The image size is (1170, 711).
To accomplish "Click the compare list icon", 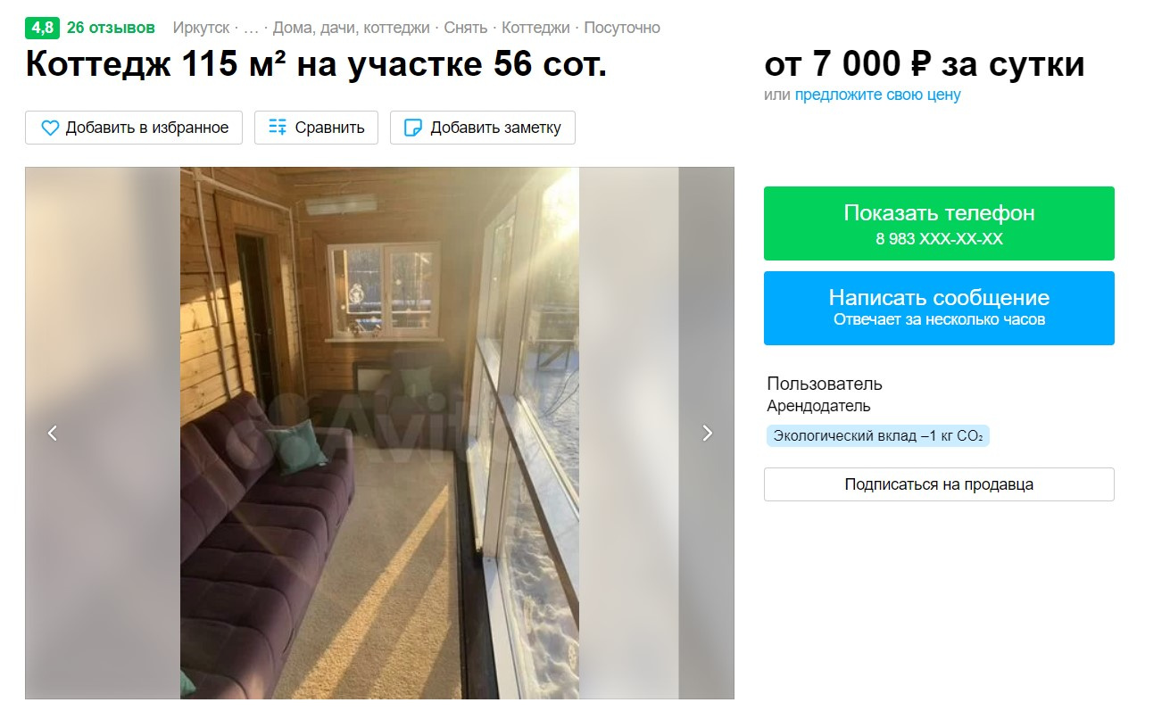I will [278, 128].
